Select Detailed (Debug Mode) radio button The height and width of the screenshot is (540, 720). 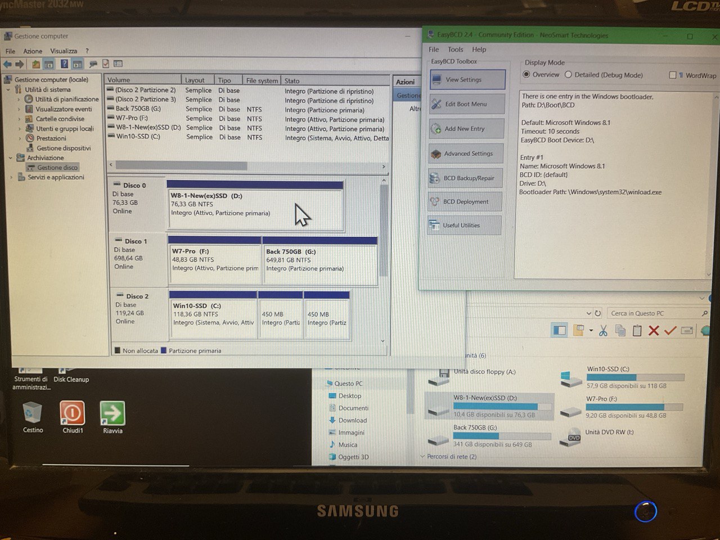click(x=568, y=74)
